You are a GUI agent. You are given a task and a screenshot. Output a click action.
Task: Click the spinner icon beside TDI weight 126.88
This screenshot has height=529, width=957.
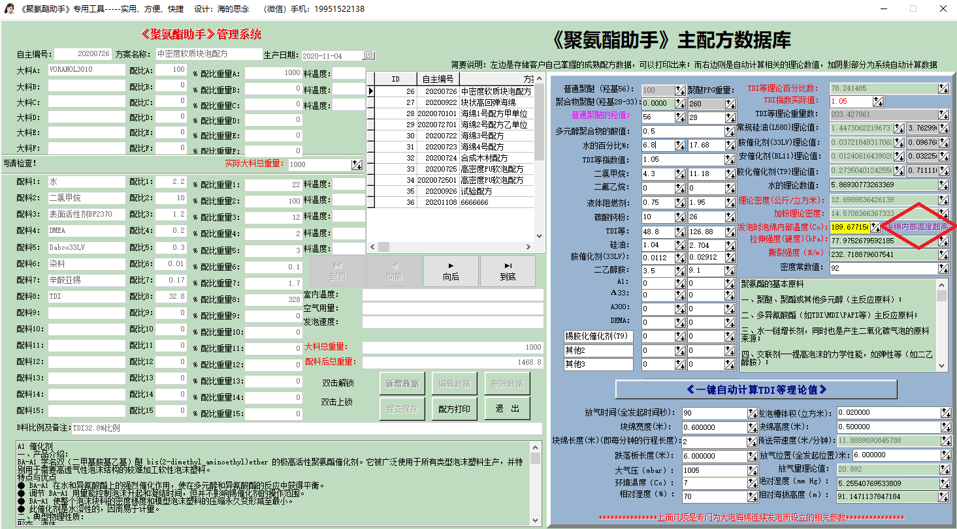click(730, 232)
